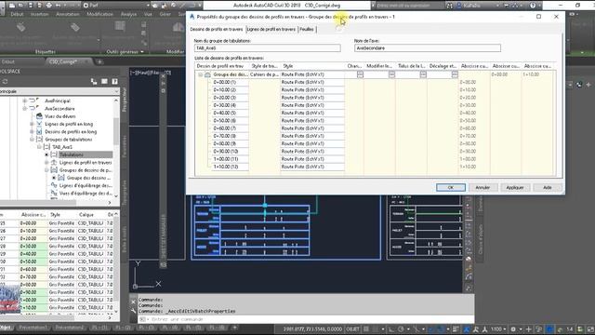This screenshot has height=335, width=595.
Task: Click the Annuler button
Action: 483,187
